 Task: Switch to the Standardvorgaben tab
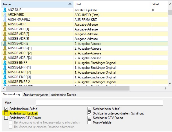[x=35, y=95]
